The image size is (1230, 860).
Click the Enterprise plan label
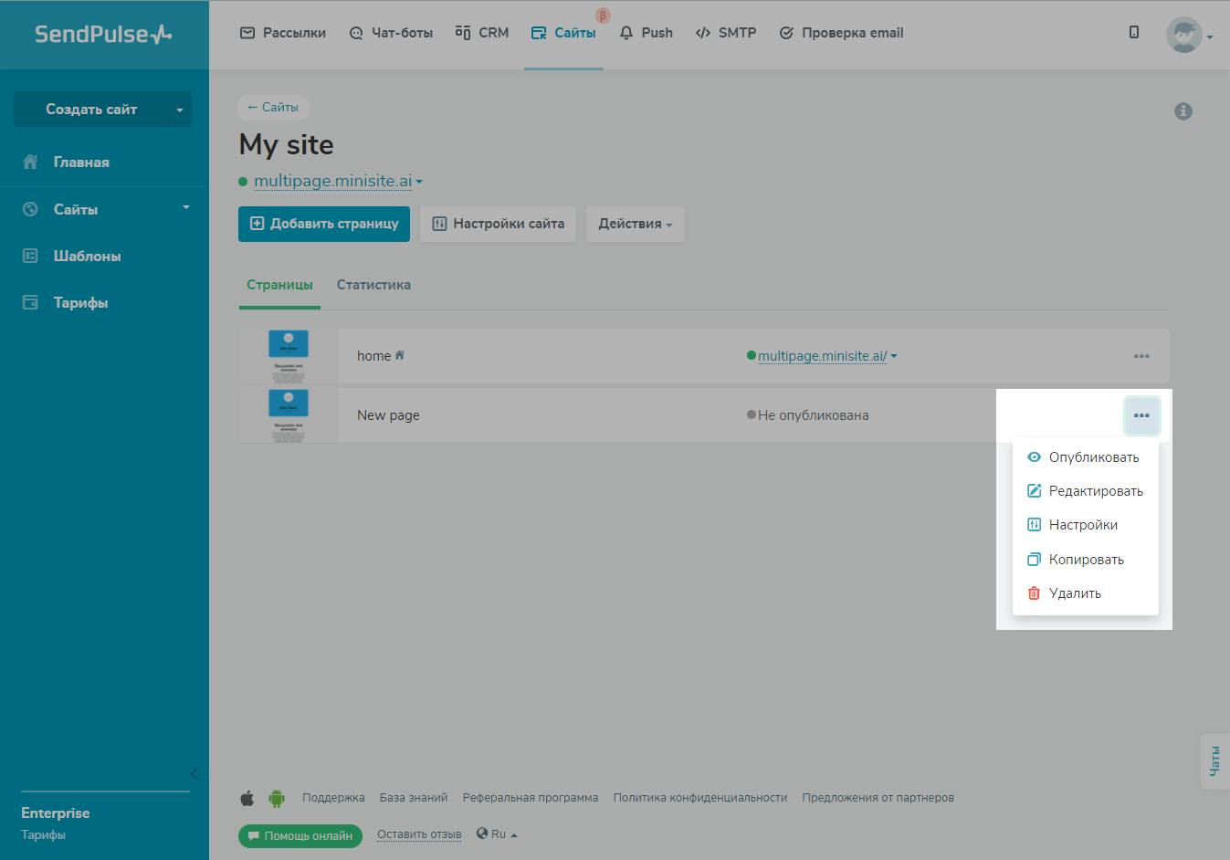(x=56, y=813)
